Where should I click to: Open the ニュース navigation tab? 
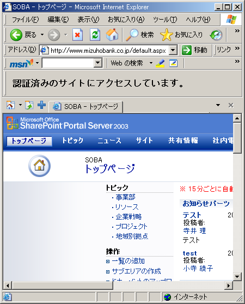[109, 141]
